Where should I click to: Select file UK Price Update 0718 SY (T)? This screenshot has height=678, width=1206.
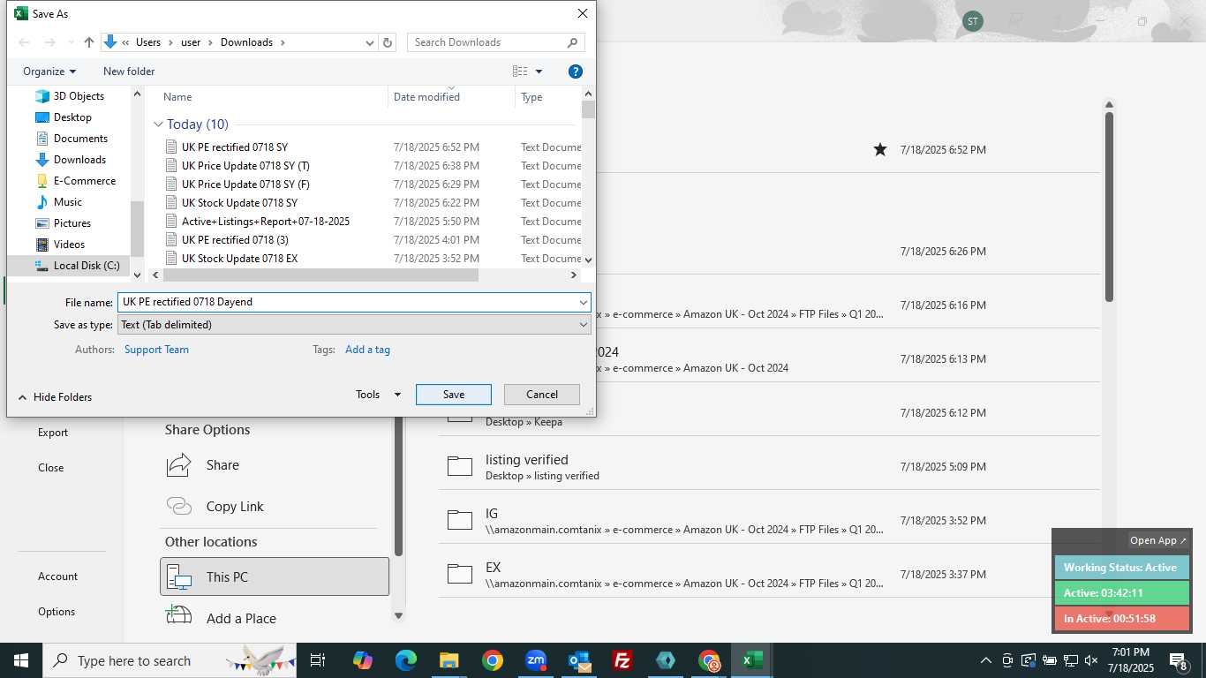[x=245, y=166]
